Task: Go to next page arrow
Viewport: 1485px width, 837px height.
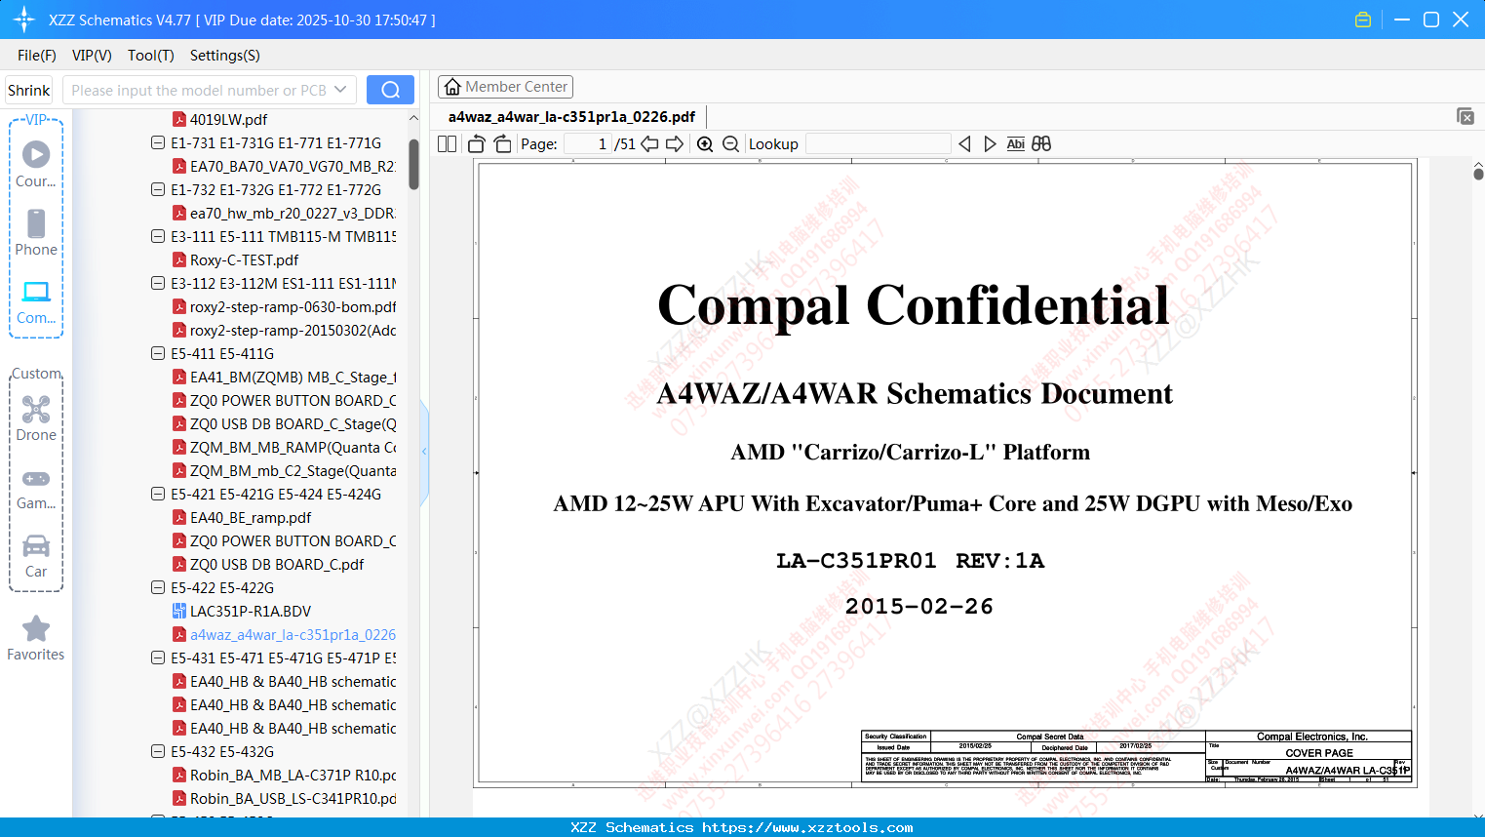Action: 675,144
